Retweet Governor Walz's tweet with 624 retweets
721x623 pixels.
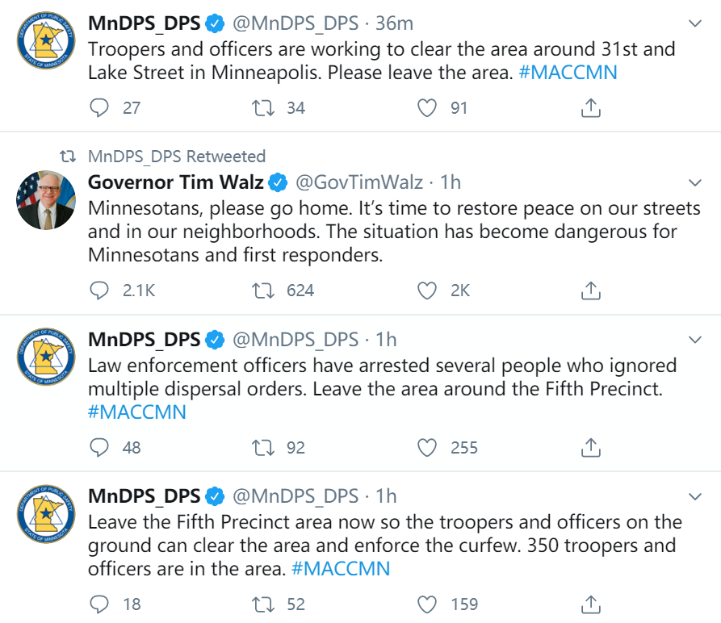[263, 291]
